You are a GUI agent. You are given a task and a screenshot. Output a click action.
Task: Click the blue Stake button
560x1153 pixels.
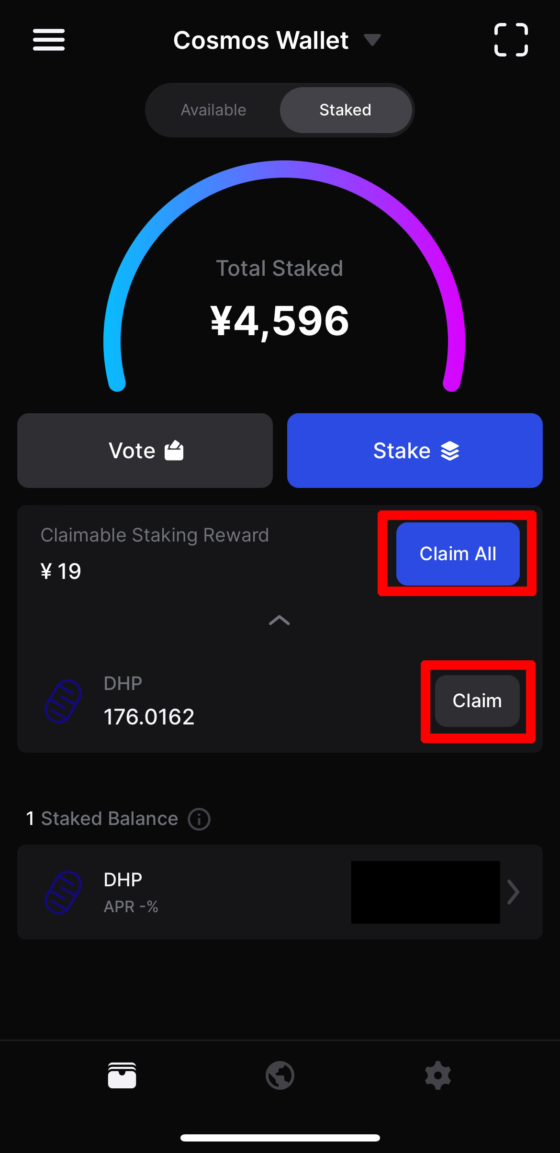[415, 451]
